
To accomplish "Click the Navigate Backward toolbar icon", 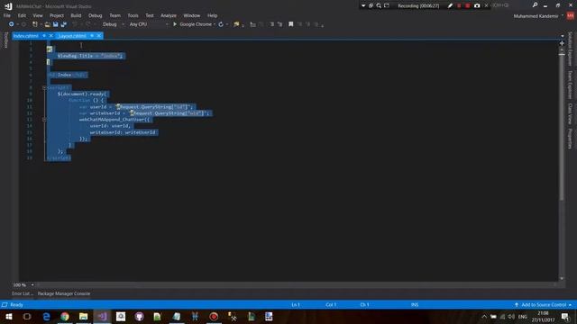I will point(12,24).
